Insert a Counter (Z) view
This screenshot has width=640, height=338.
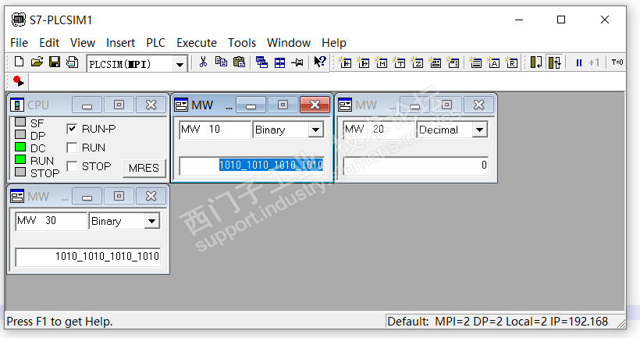(417, 62)
